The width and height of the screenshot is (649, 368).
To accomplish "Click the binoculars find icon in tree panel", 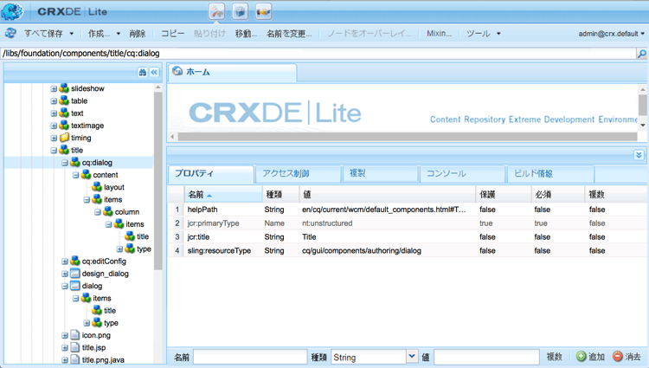I will [143, 73].
